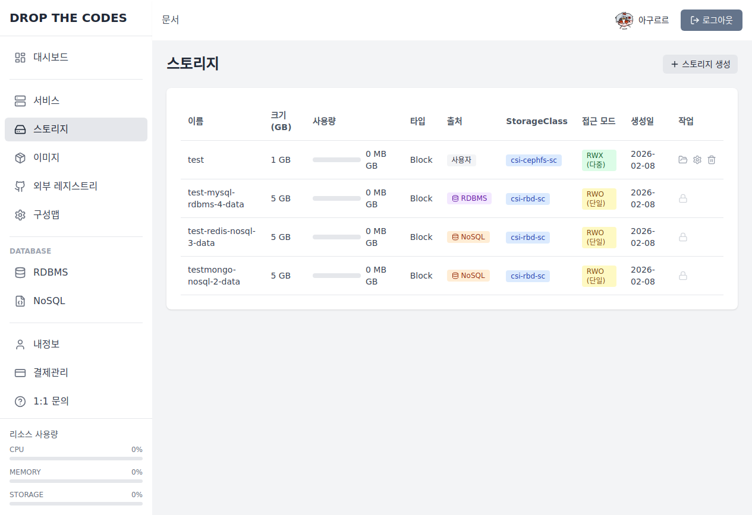Screen dimensions: 752x515
Task: Click lock icon on test-redis-nosql-3-data row
Action: coord(683,237)
